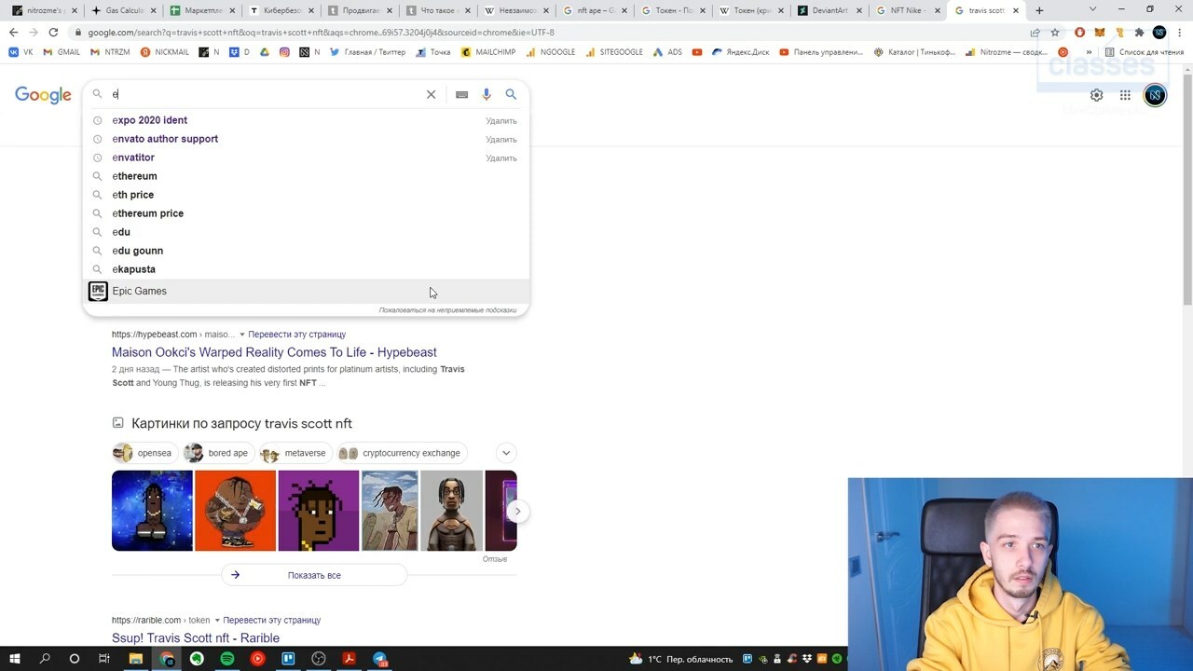Open Google quick settings gear
This screenshot has width=1193, height=671.
tap(1097, 95)
